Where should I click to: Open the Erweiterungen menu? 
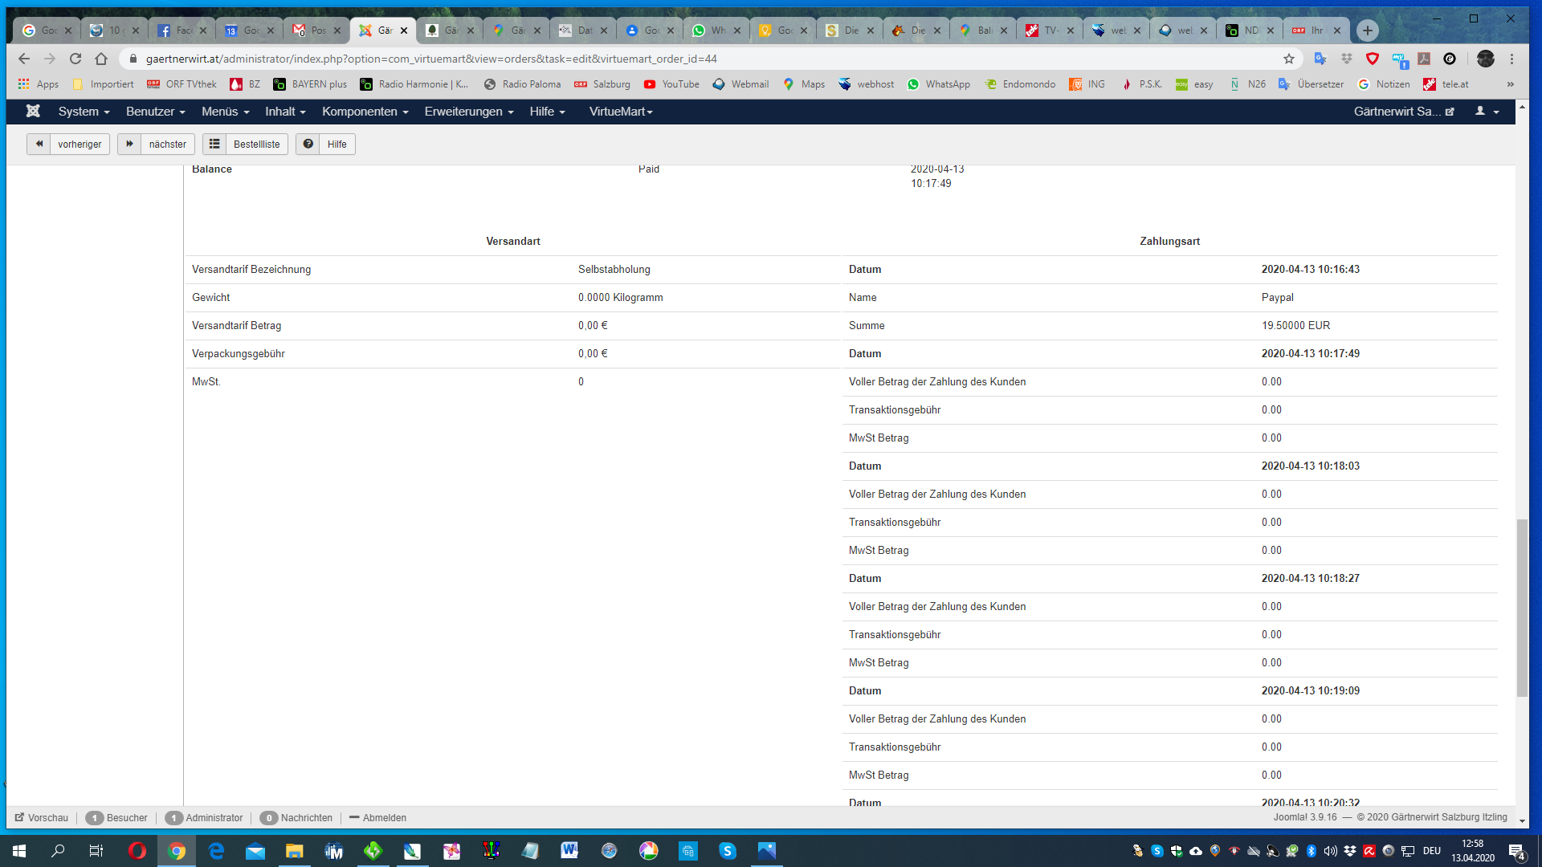[468, 112]
